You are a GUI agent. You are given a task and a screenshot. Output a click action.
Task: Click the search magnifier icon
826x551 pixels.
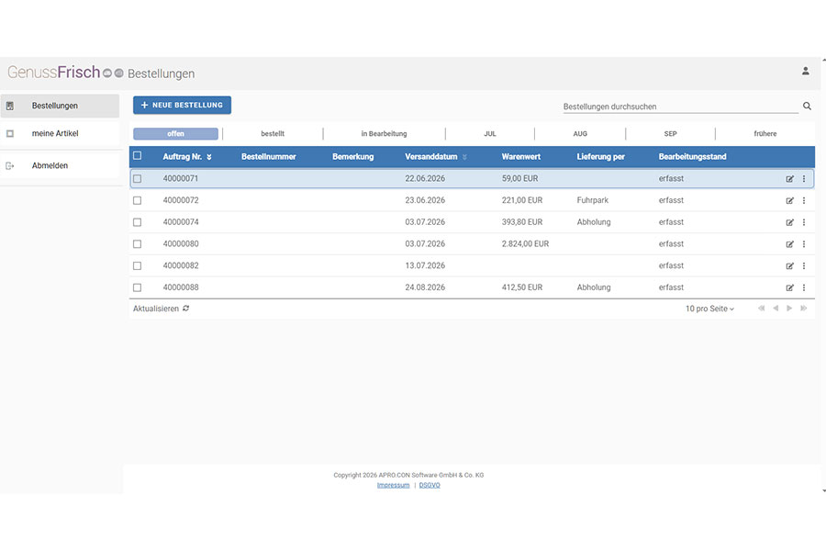807,106
